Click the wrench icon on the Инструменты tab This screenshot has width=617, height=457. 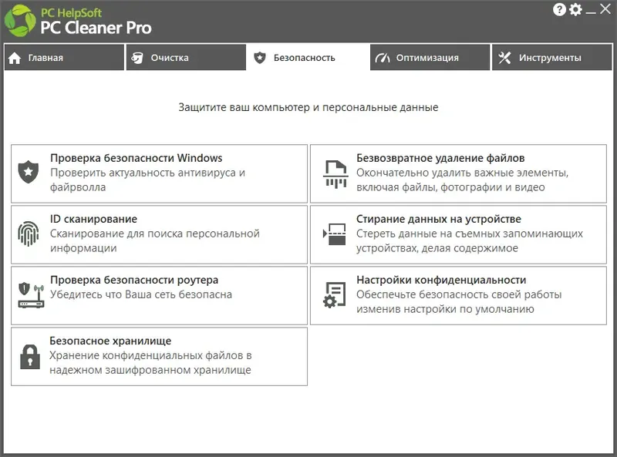pyautogui.click(x=504, y=57)
